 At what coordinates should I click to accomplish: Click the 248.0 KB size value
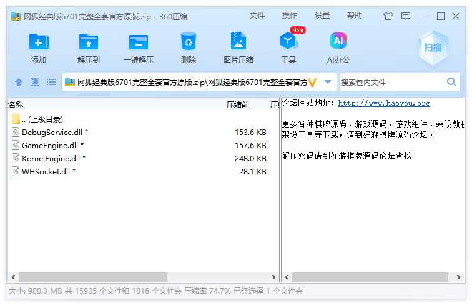250,158
